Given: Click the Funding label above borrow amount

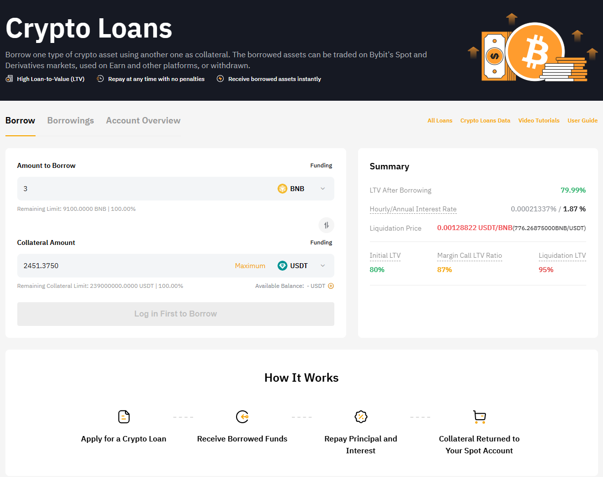Looking at the screenshot, I should pyautogui.click(x=322, y=165).
